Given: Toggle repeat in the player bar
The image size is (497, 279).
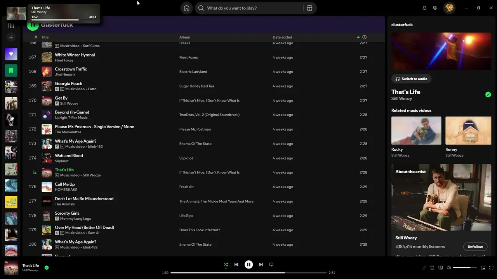Looking at the screenshot, I should coord(271,265).
